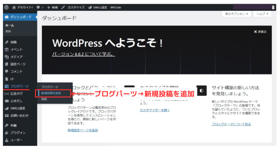This screenshot has height=147, width=280.
Task: Open the カスタマイザーを開く link
Action: [x=155, y=110]
